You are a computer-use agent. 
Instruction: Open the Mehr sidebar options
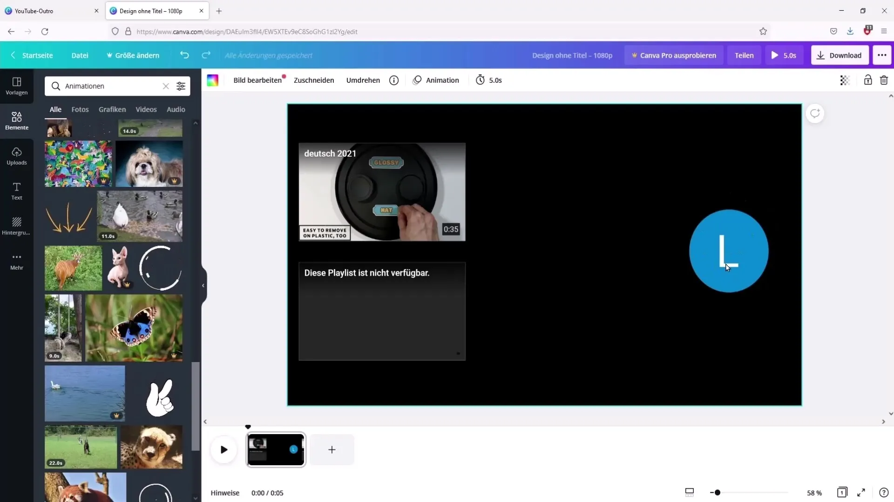[x=17, y=261]
